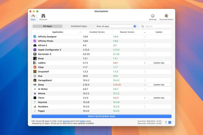The height and width of the screenshot is (135, 203).
Task: Click the rescan refresh icon
Action: point(166,122)
